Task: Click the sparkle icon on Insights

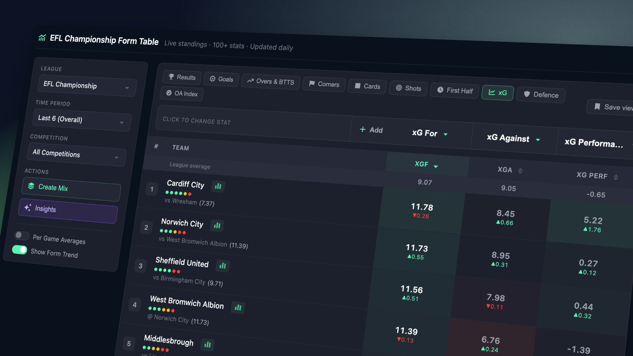Action: coord(28,207)
